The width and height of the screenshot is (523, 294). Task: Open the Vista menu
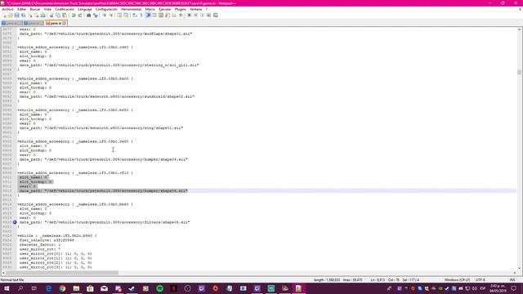[x=47, y=9]
